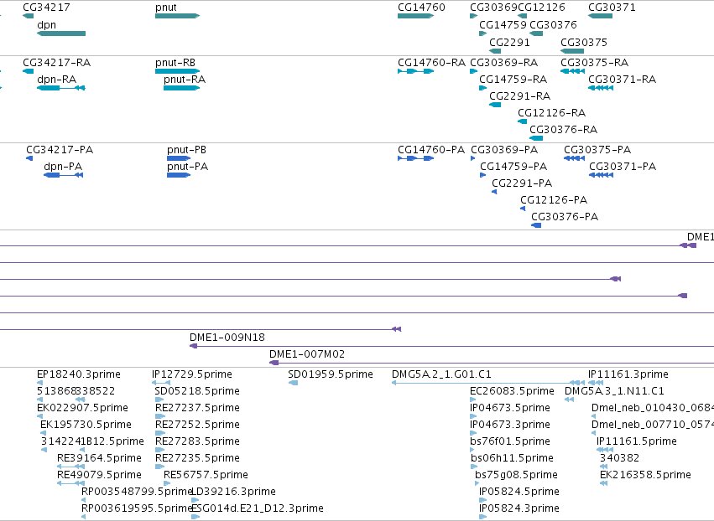
Task: Click the CG30369-PA protein label
Action: click(504, 150)
